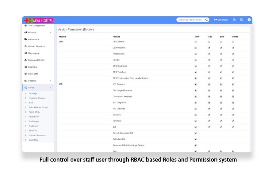Open the Download Center menu
The width and height of the screenshot is (276, 176).
(36, 60)
